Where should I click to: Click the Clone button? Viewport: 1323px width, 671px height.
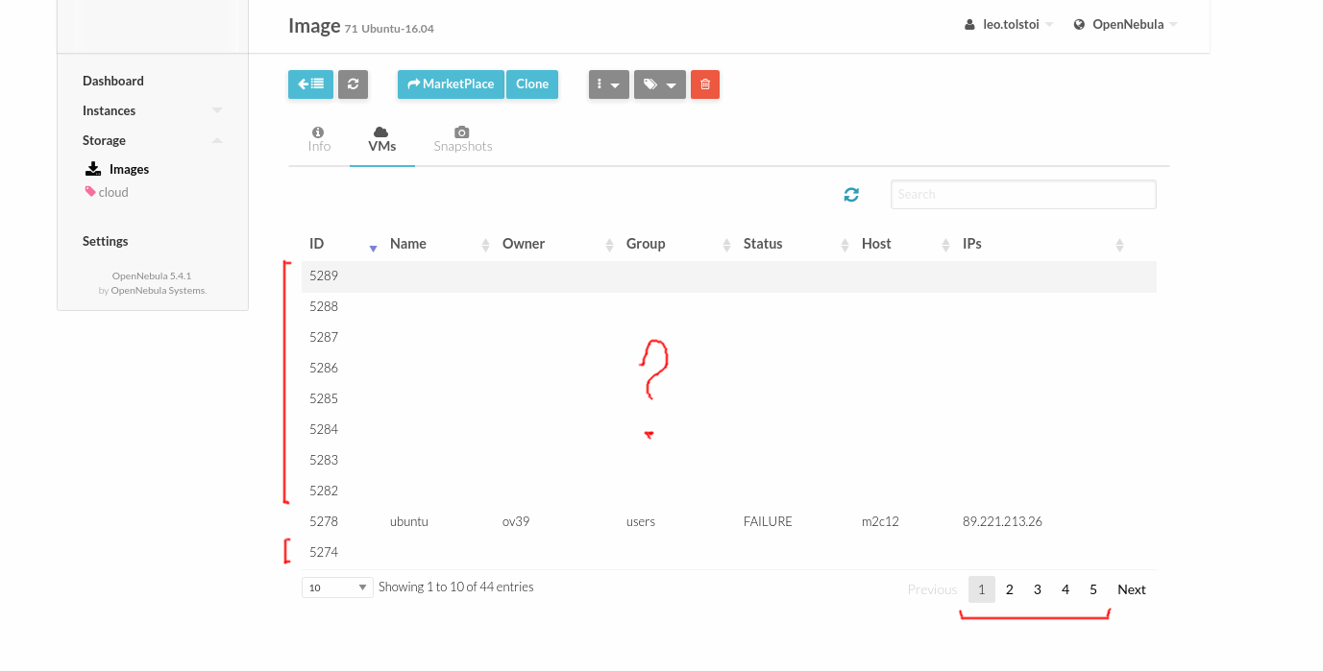pos(531,84)
